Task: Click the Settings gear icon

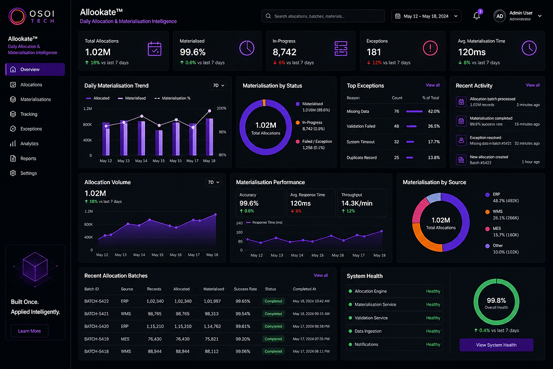Action: (13, 173)
